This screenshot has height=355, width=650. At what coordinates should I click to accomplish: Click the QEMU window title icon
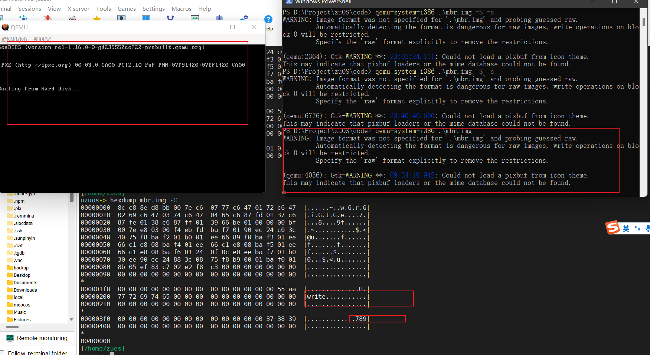(5, 27)
